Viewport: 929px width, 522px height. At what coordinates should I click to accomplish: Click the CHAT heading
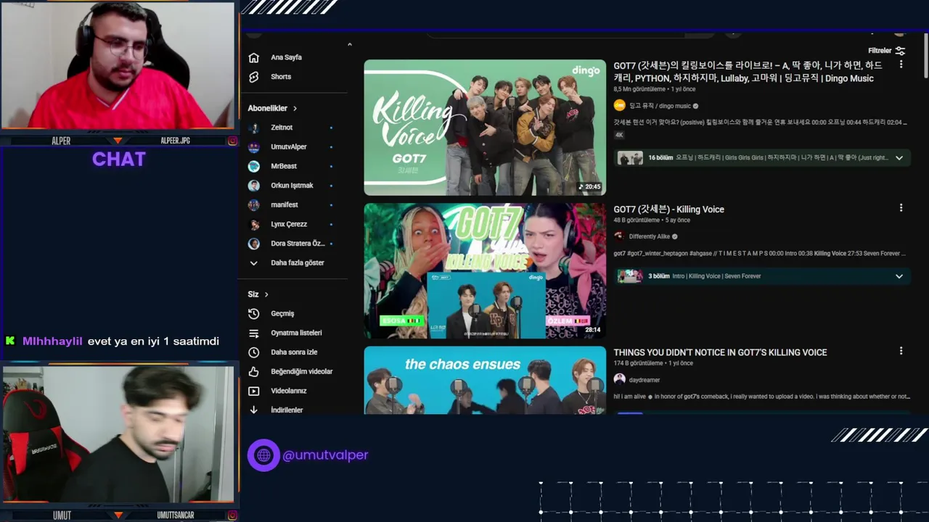pos(119,159)
